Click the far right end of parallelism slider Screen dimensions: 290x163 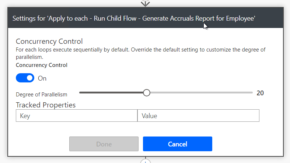click(252, 93)
